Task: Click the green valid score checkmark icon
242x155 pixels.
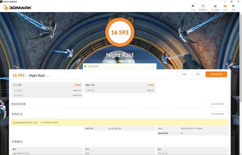Action: coord(85,66)
